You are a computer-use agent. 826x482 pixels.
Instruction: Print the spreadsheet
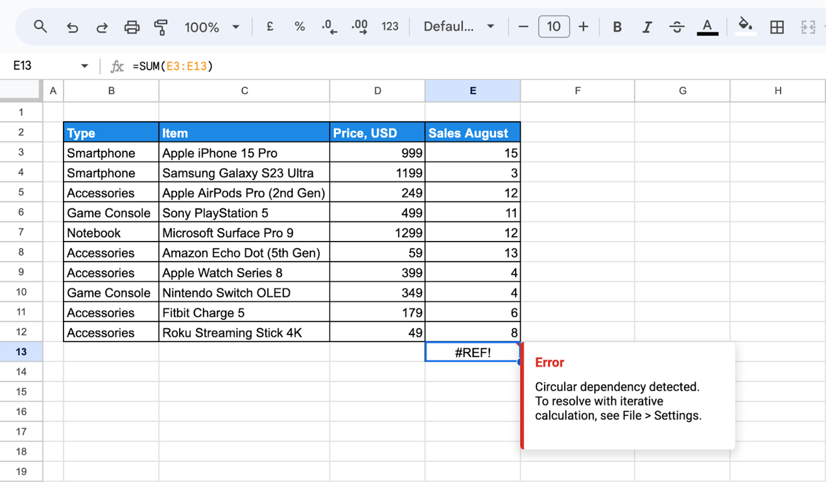point(131,27)
